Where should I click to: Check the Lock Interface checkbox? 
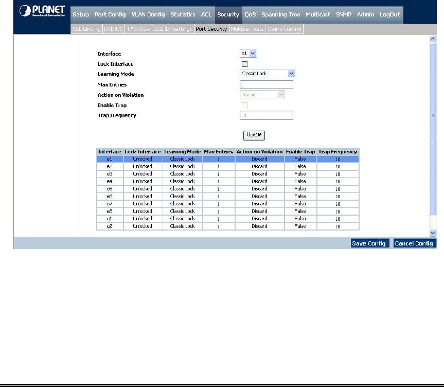244,64
